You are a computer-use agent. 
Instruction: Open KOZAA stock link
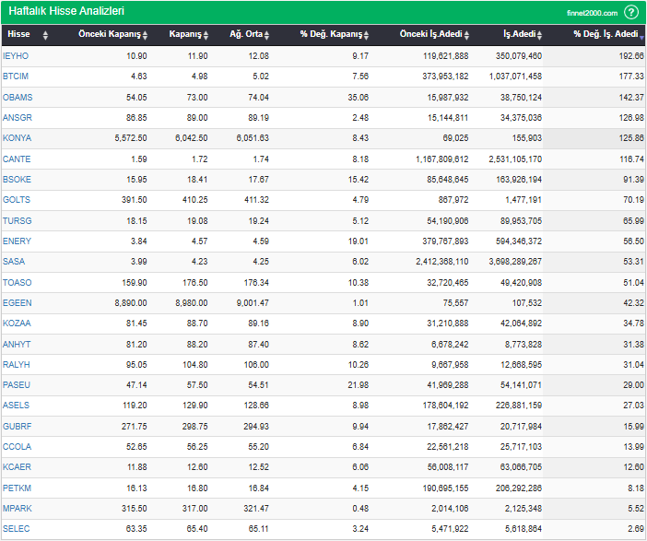(x=17, y=323)
